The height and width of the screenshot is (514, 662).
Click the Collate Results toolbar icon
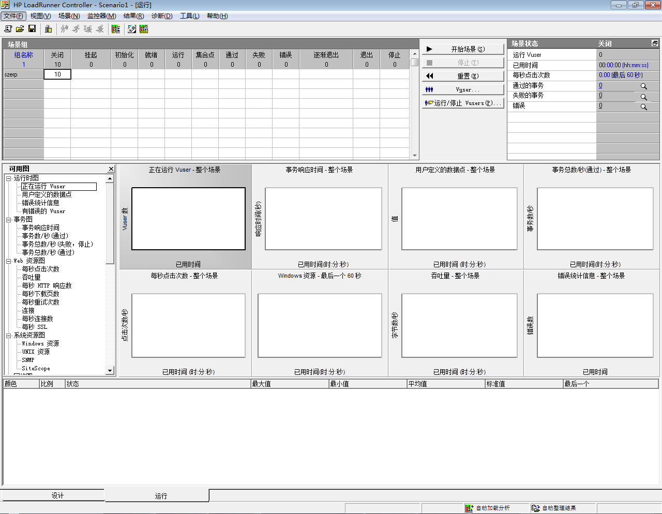pos(132,29)
